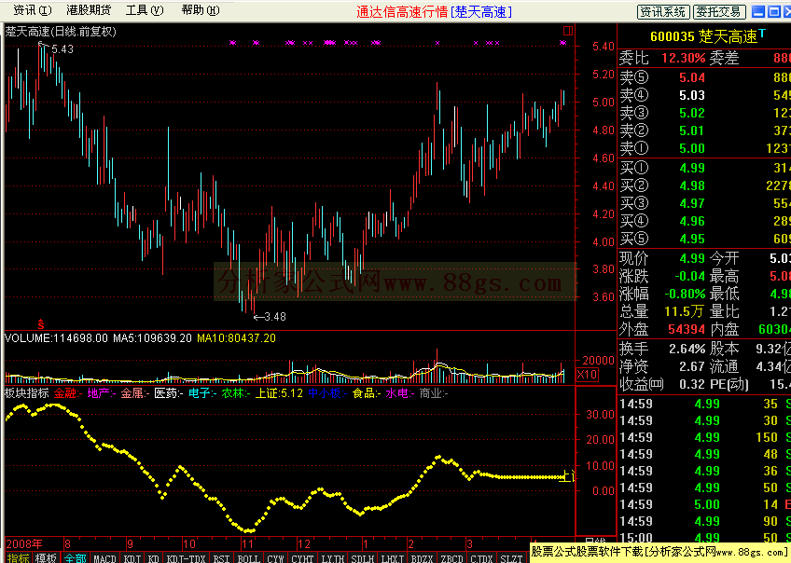Open the 港股期货 menu
Viewport: 791px width, 563px height.
point(89,10)
